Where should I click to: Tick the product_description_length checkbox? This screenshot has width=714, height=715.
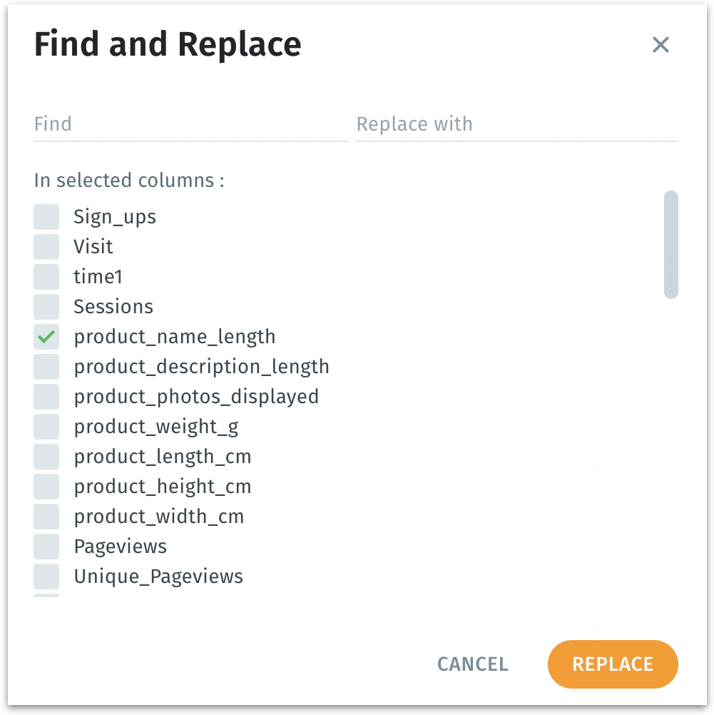click(46, 367)
